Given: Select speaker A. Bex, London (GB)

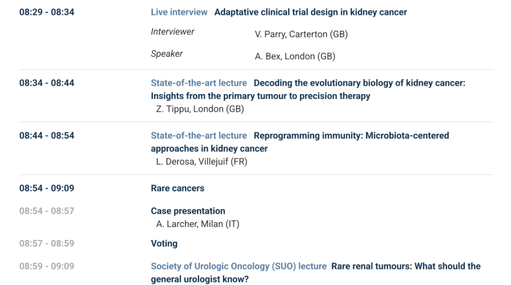Looking at the screenshot, I should click(x=295, y=57).
